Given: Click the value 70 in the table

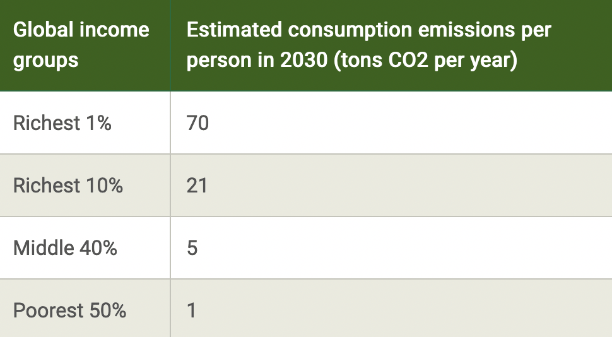Looking at the screenshot, I should pyautogui.click(x=197, y=123).
